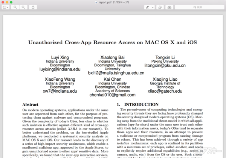Select email xw7@indiana.edu
226x158 pixels.
pos(60,91)
